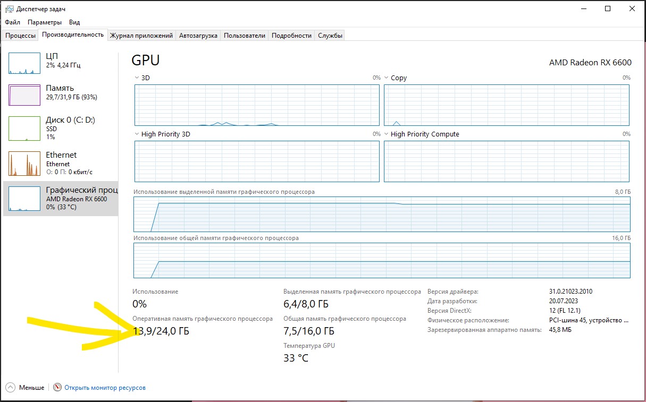This screenshot has width=646, height=402.
Task: Open the 3D graph dropdown chevron
Action: (137, 78)
